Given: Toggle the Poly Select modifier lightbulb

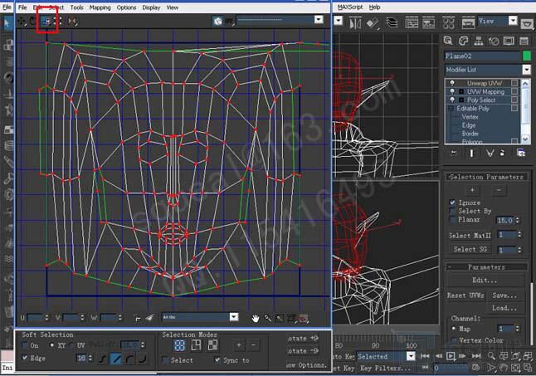Looking at the screenshot, I should [452, 100].
